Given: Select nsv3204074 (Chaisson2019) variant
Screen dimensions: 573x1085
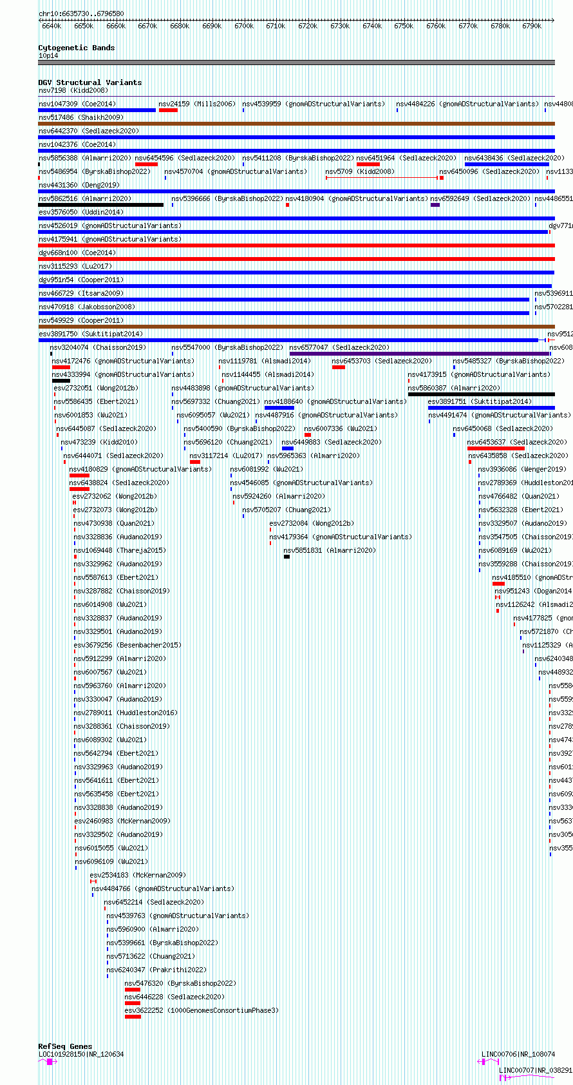Looking at the screenshot, I should tap(99, 347).
